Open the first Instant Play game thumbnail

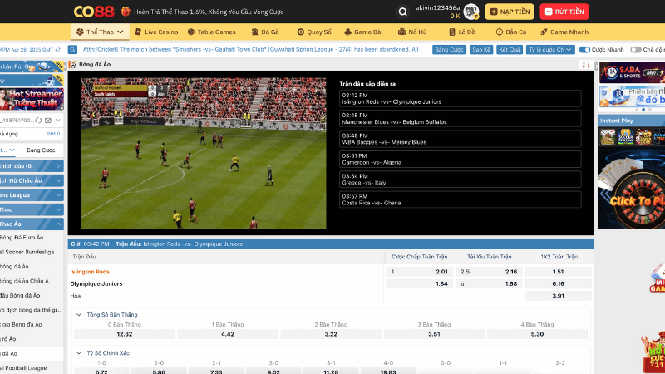click(608, 137)
